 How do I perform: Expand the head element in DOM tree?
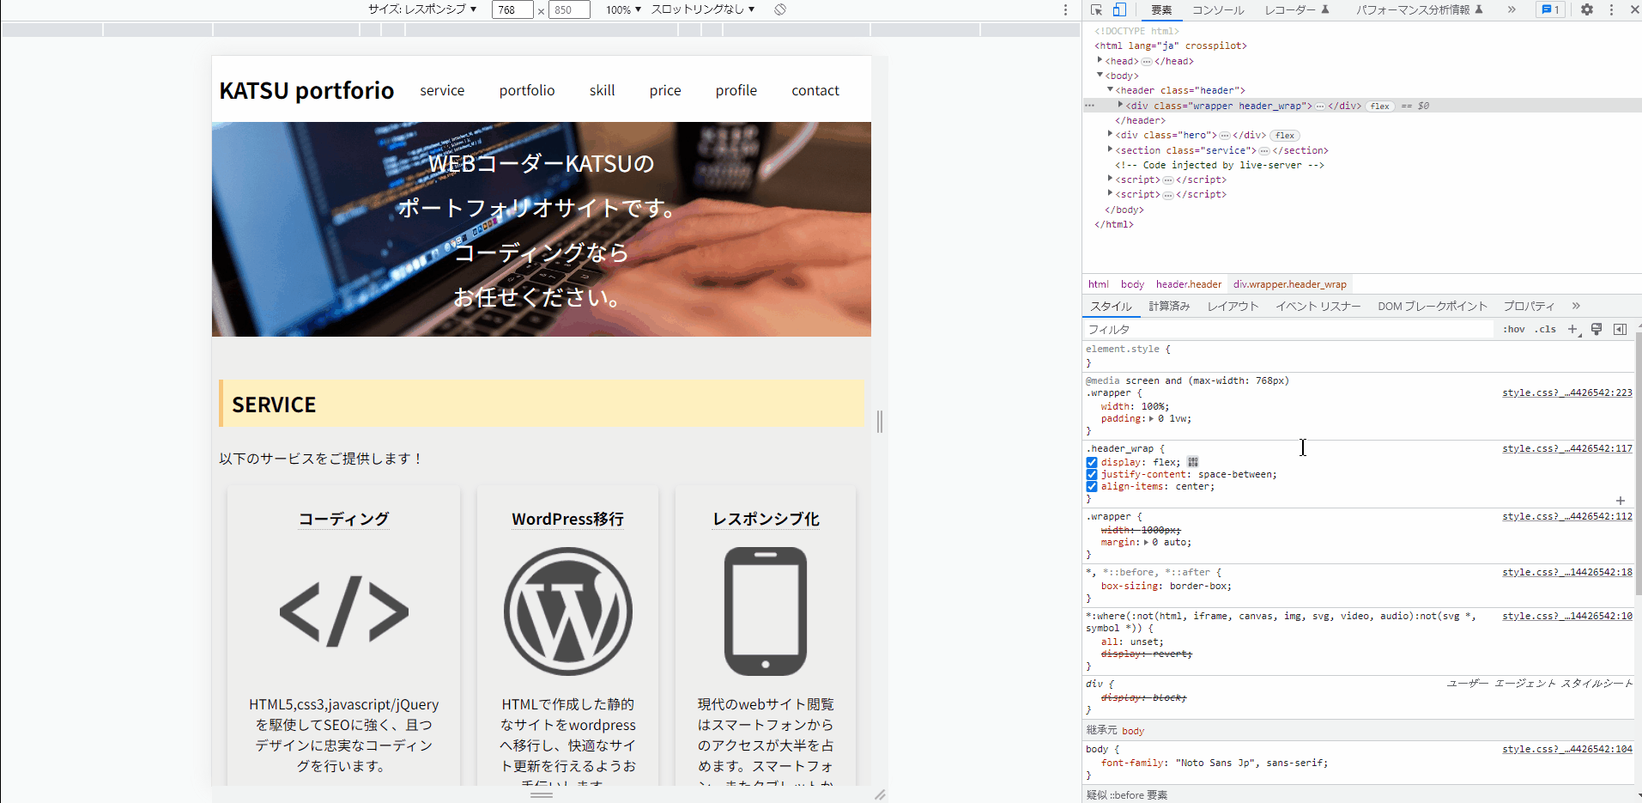click(x=1100, y=60)
